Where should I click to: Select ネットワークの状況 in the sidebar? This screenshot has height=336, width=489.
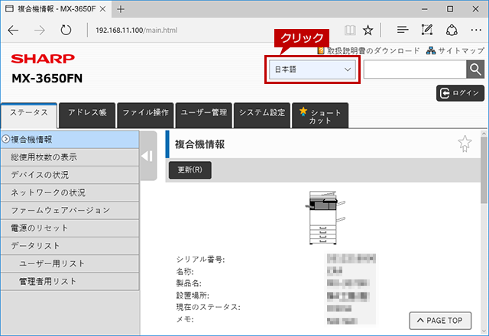pos(70,192)
